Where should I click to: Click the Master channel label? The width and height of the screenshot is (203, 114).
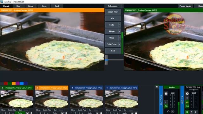(x=172, y=87)
